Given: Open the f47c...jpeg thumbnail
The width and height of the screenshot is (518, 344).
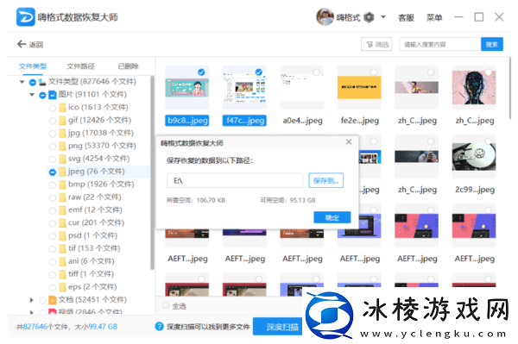Looking at the screenshot, I should point(244,88).
